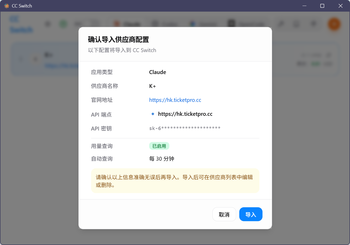Image resolution: width=350 pixels, height=245 pixels.
Task: Close the CC Switch window
Action: [340, 6]
